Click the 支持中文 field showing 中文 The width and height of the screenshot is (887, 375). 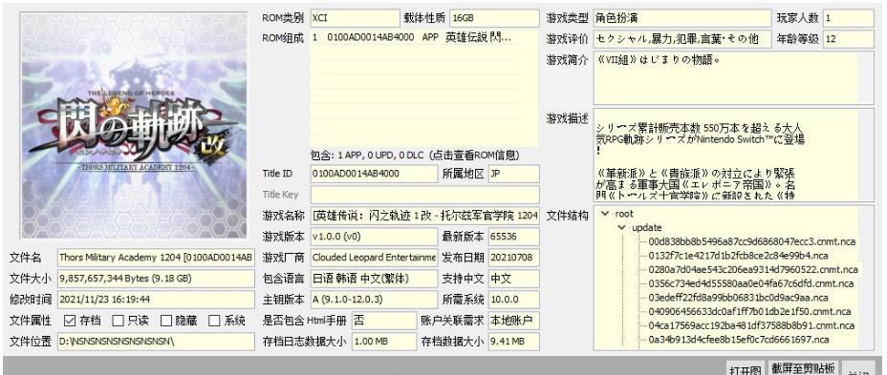coord(513,279)
